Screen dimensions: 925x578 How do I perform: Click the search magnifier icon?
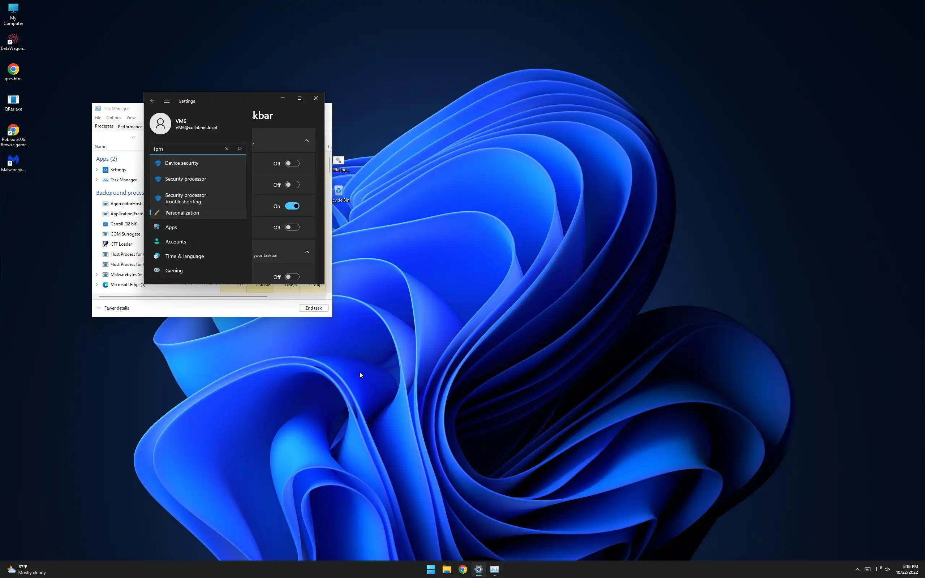coord(240,149)
